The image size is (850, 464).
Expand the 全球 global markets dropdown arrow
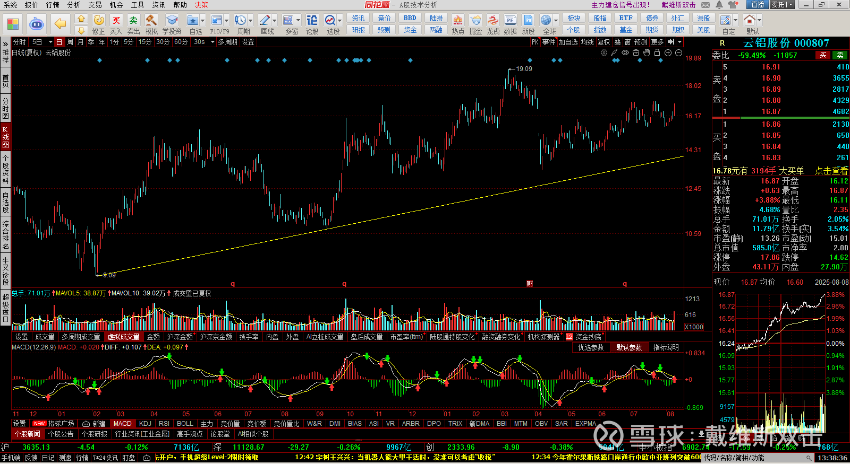[555, 21]
